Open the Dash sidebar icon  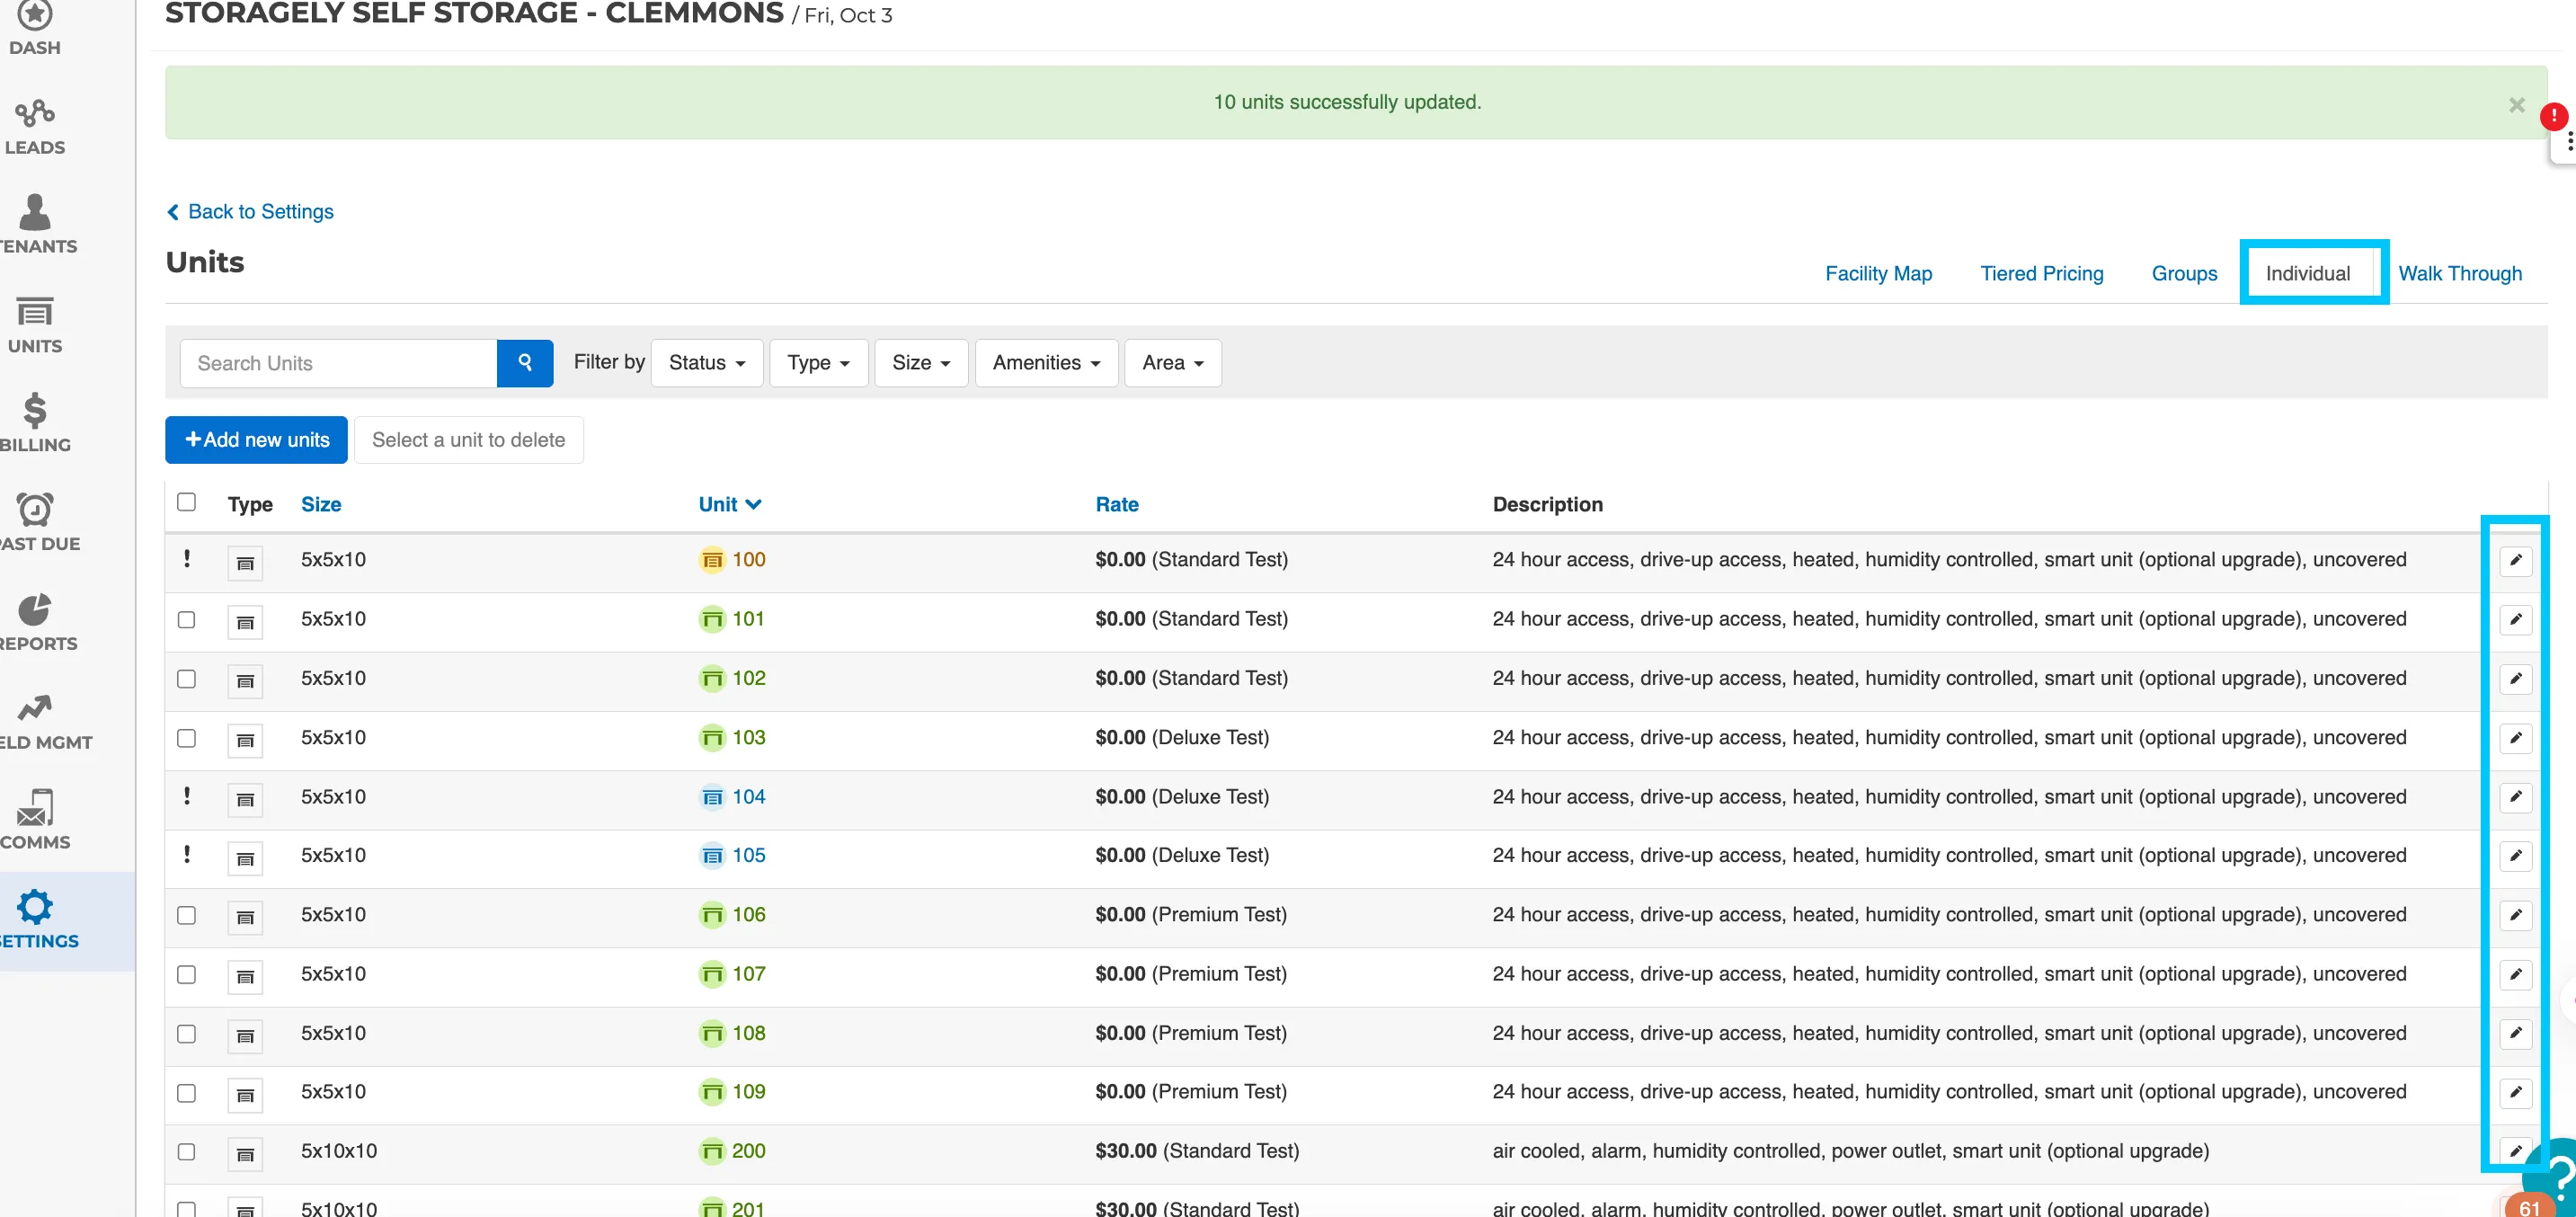point(35,28)
